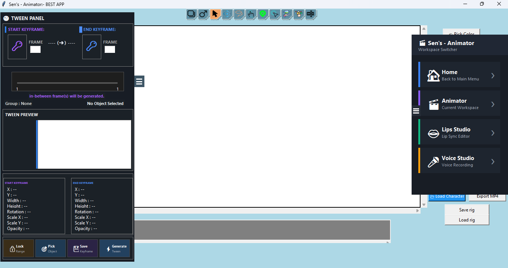Click the canvas scrollbar down arrow
Screen dimensions: 508x268
tap(424, 205)
